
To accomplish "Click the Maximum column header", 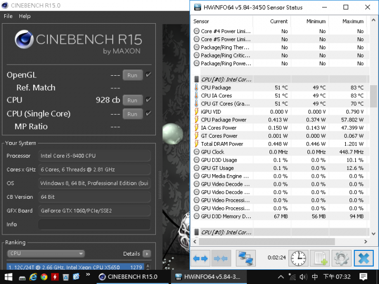I will click(348, 21).
